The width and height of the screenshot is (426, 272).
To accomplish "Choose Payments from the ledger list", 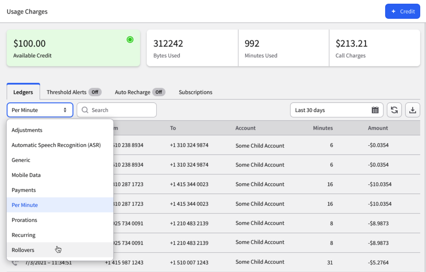I will coord(60,190).
